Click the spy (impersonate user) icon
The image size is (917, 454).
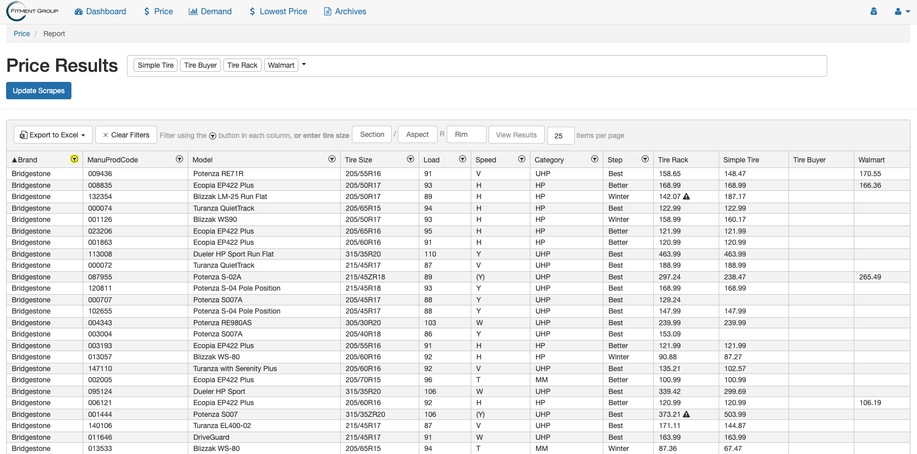[874, 11]
